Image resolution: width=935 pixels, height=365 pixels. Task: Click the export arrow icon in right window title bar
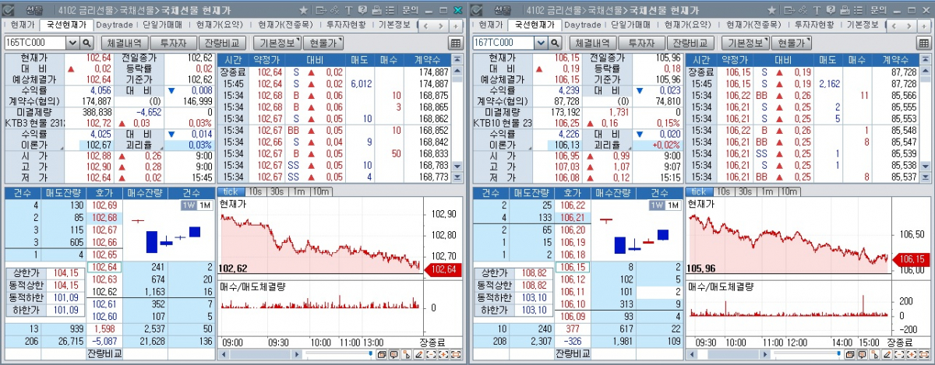[x=790, y=10]
